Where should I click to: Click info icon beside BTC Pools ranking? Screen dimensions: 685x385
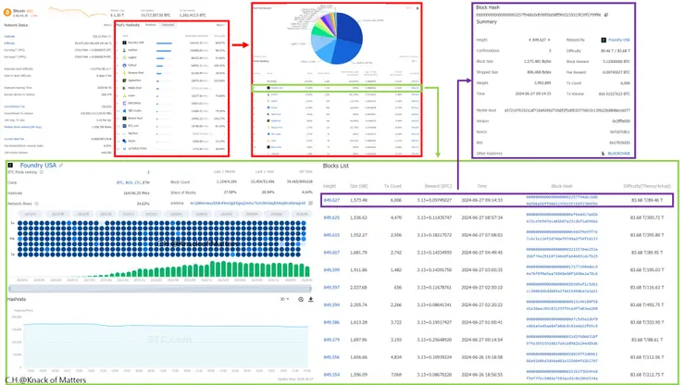coord(42,172)
